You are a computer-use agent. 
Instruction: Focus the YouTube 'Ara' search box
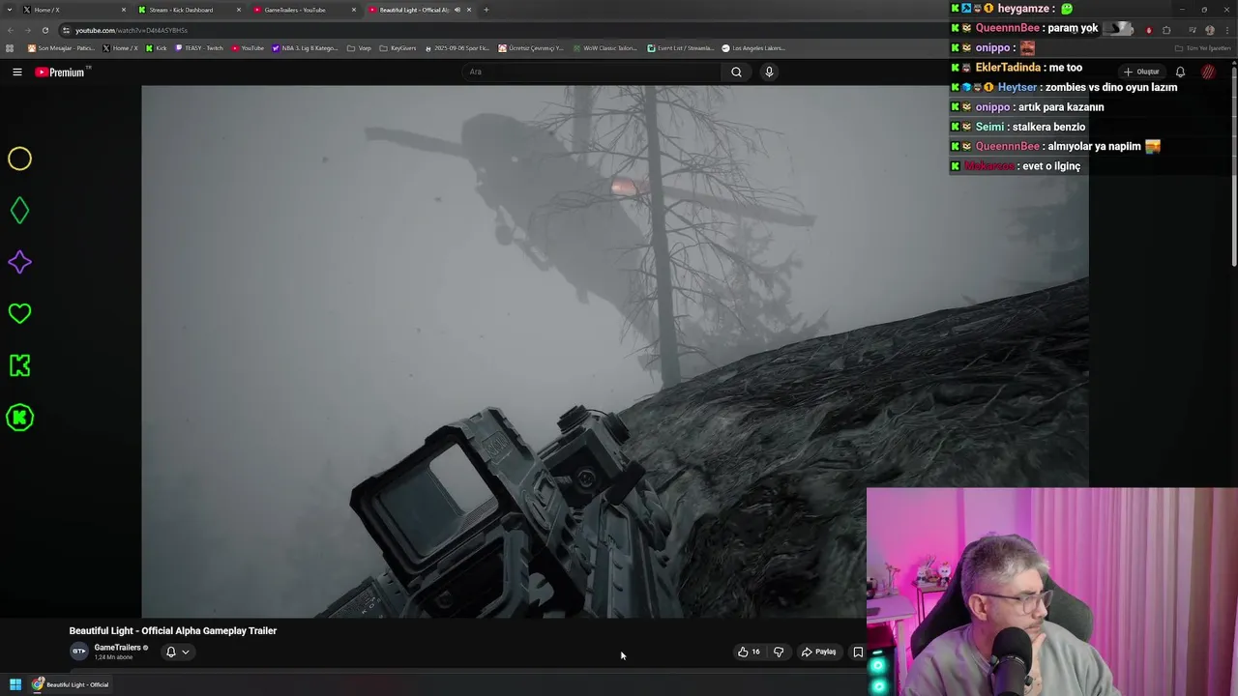tap(592, 72)
